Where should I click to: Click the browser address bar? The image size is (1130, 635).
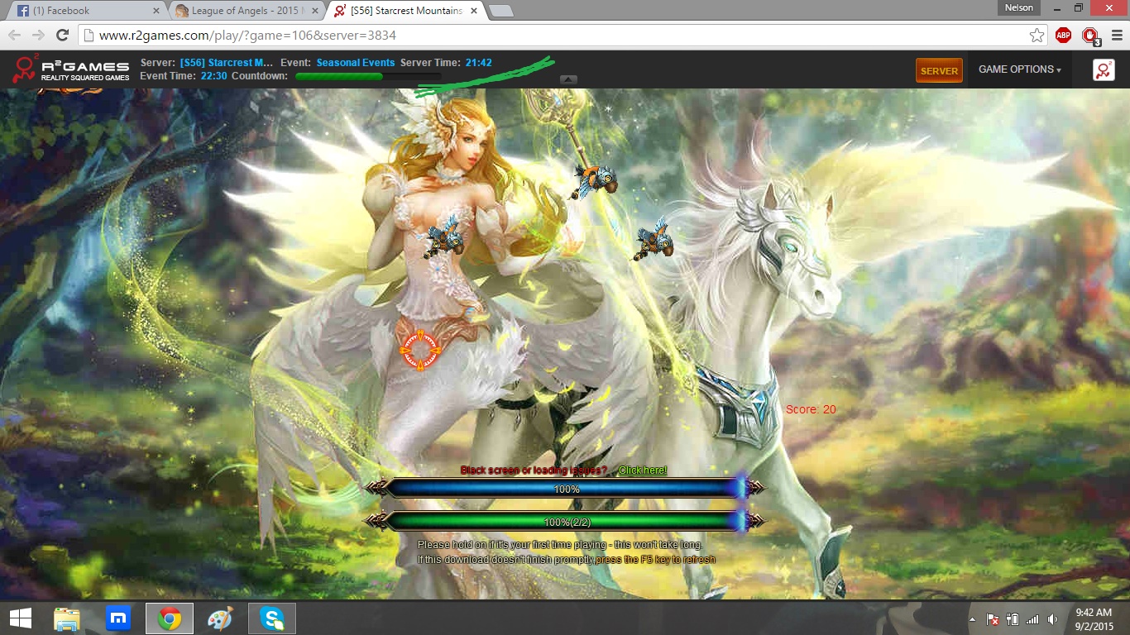(546, 36)
